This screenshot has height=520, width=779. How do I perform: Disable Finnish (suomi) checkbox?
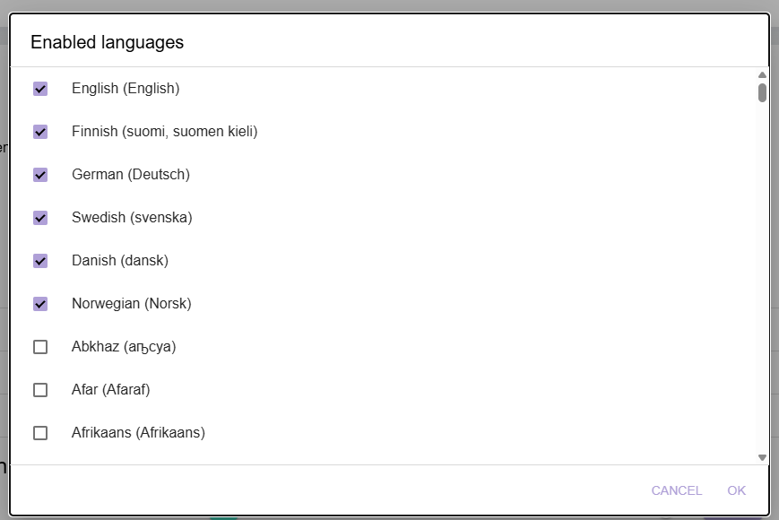40,132
